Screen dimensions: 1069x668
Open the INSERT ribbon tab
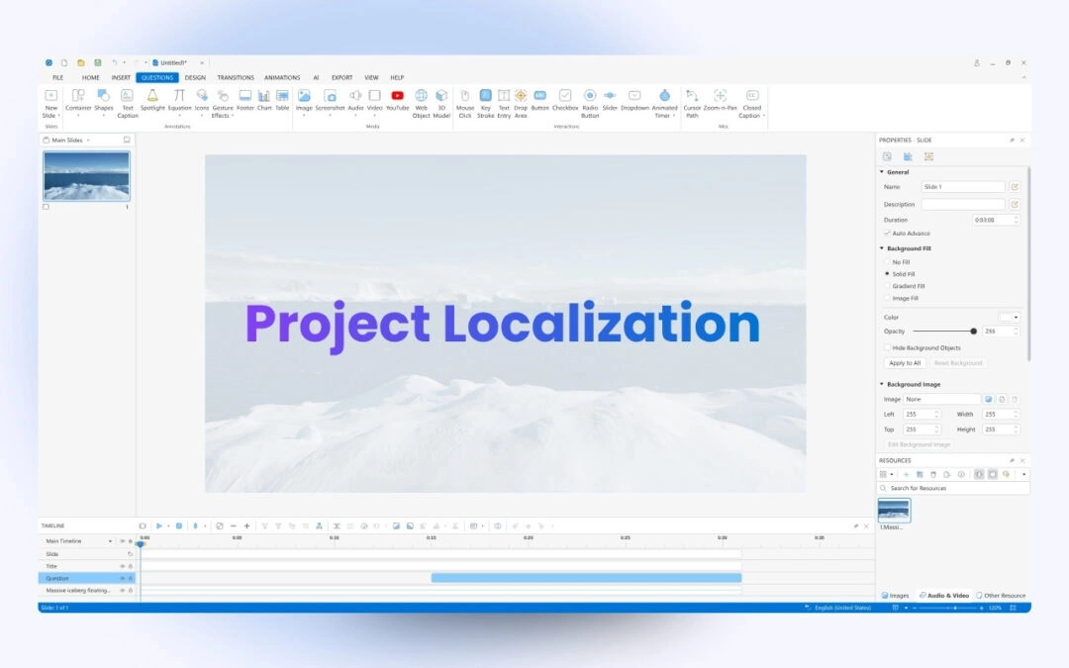click(121, 78)
